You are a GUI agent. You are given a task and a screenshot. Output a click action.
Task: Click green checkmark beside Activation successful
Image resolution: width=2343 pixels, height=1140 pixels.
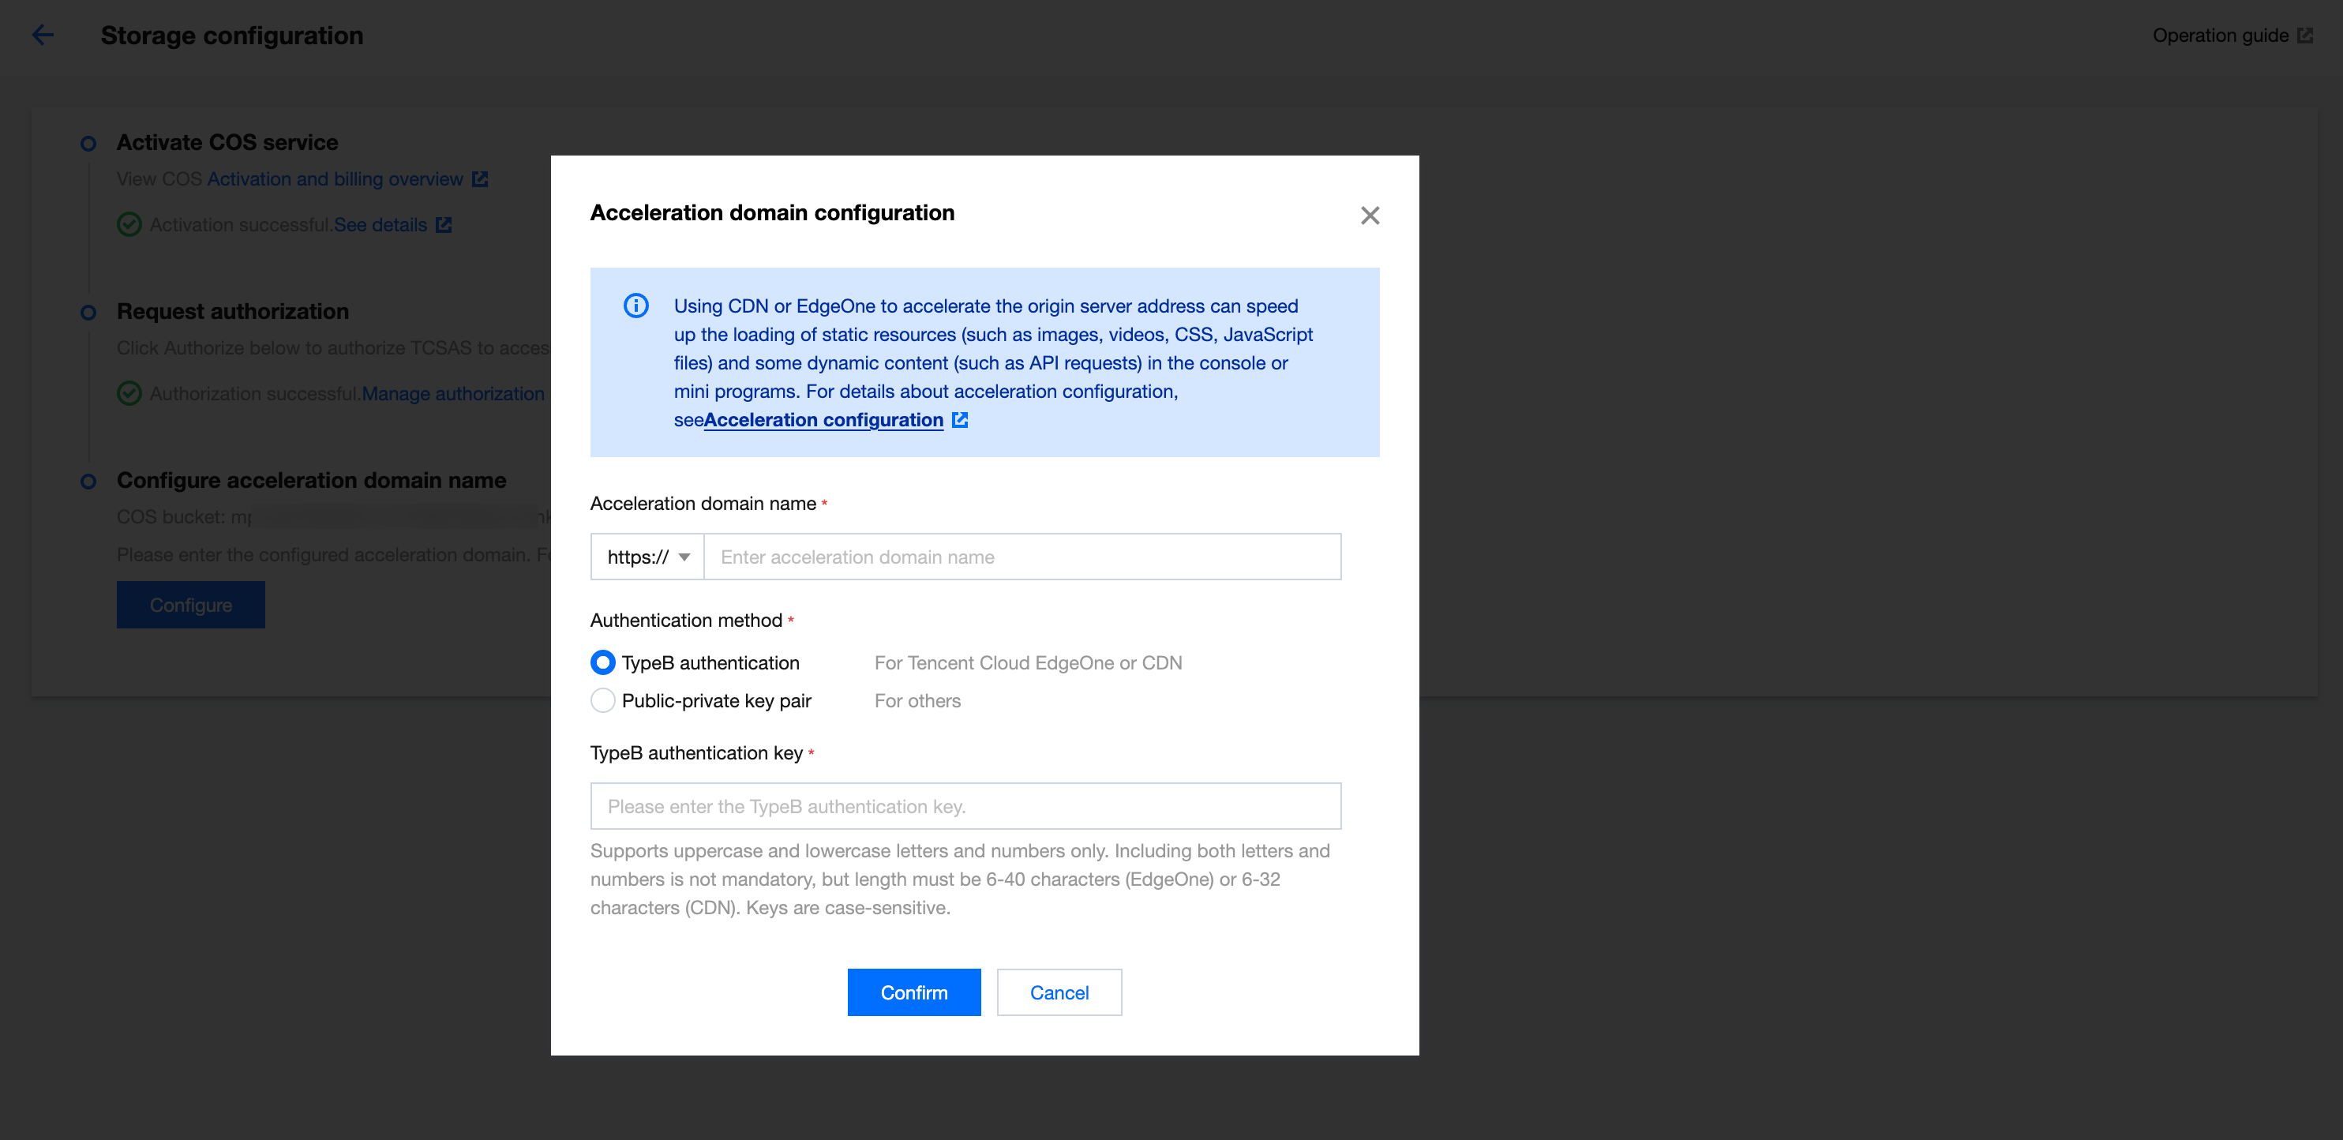coord(130,225)
